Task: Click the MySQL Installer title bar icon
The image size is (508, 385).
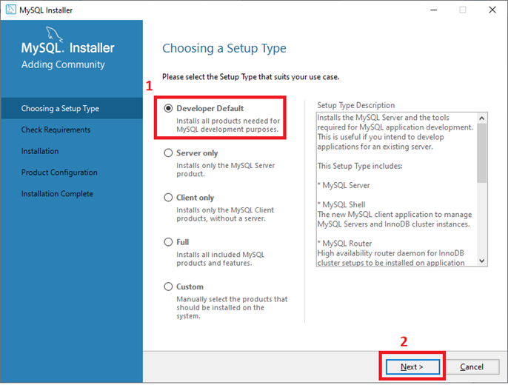Action: 10,10
